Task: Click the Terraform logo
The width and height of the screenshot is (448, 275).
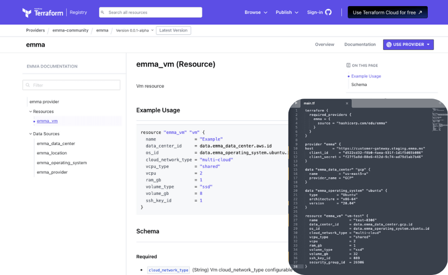Action: point(43,12)
